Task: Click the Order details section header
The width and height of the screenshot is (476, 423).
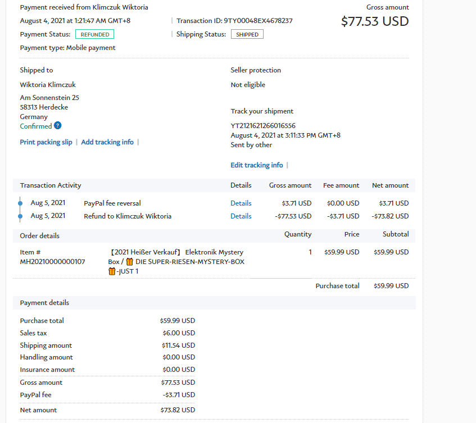Action: (x=39, y=235)
